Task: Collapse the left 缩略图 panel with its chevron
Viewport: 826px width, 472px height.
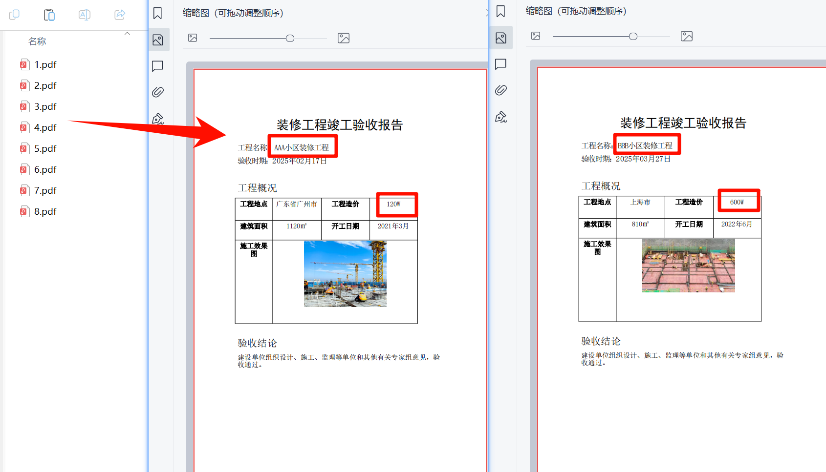Action: [x=487, y=13]
